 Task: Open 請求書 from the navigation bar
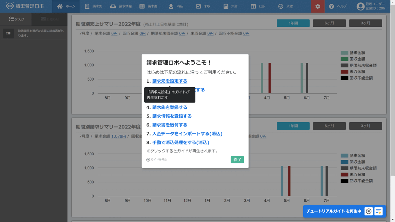pos(150,6)
